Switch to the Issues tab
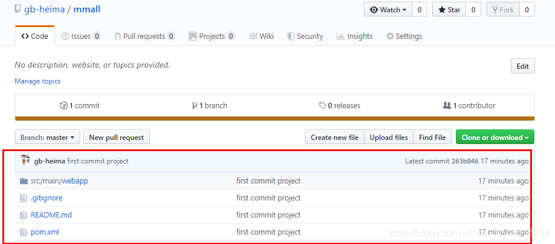The height and width of the screenshot is (244, 555). pos(81,36)
